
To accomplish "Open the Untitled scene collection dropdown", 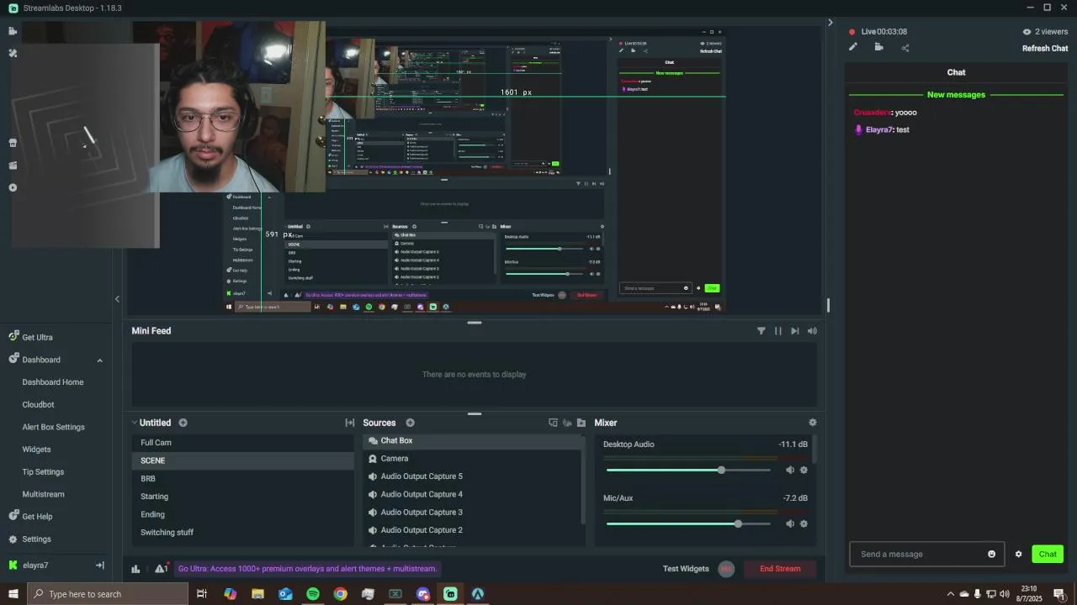I will click(151, 423).
